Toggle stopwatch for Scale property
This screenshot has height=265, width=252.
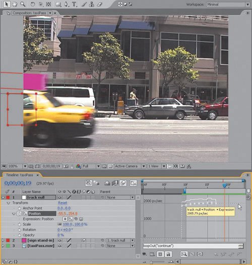pyautogui.click(x=20, y=224)
